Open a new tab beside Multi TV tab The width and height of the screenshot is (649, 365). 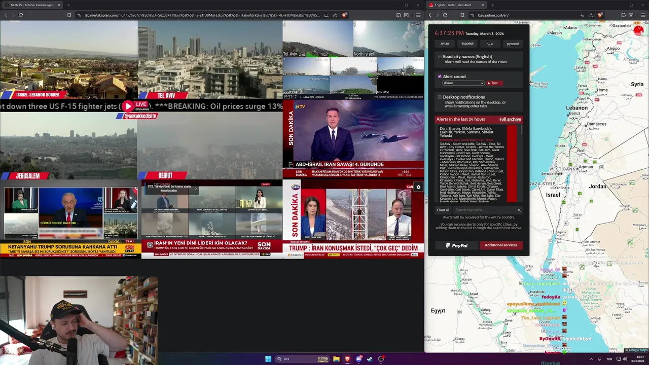[68, 5]
